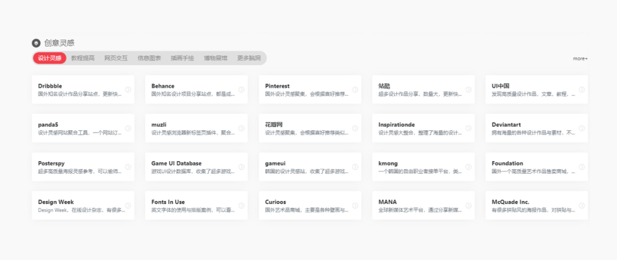Click the arrow icon on the 花瓣网 card
The image size is (617, 260).
pos(355,128)
